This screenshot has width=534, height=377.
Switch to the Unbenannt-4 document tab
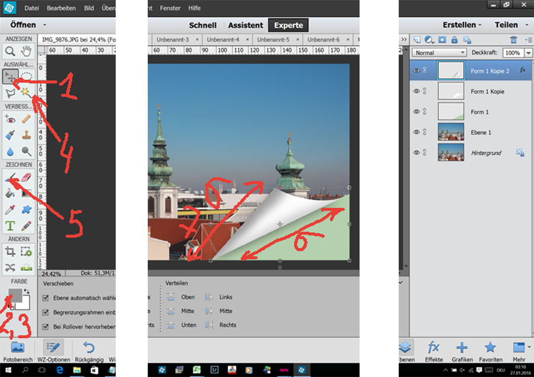(x=228, y=39)
